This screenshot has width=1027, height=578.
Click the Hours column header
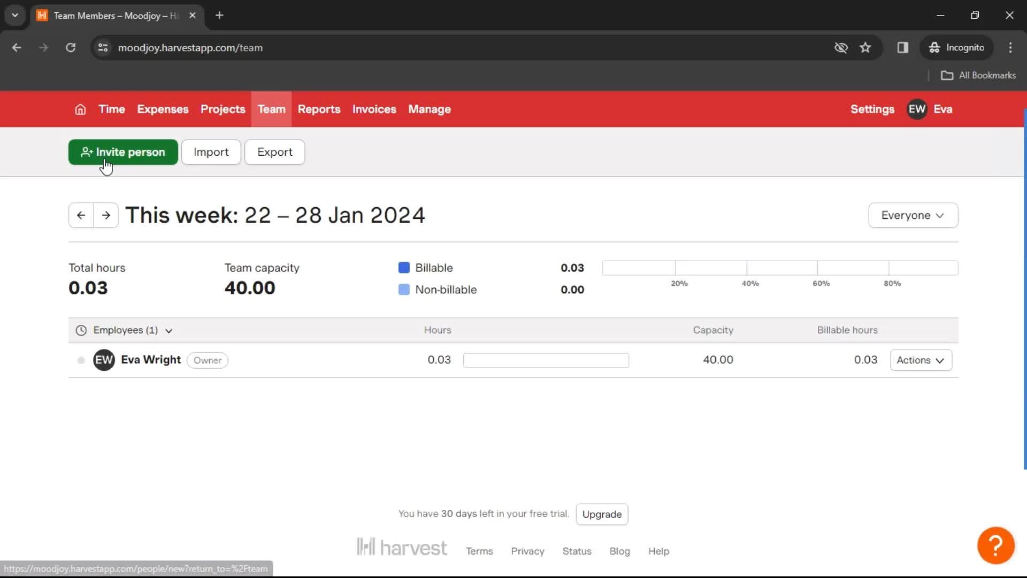click(438, 330)
